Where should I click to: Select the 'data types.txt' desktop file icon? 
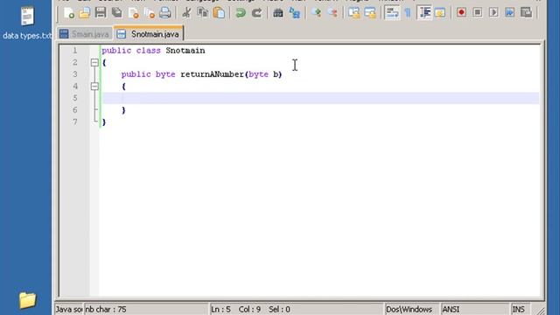[x=27, y=24]
